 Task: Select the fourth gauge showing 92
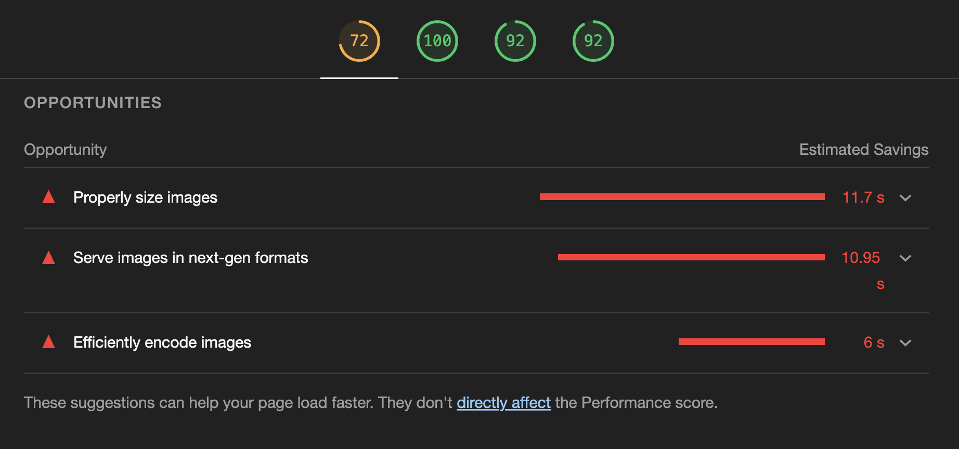[x=593, y=41]
